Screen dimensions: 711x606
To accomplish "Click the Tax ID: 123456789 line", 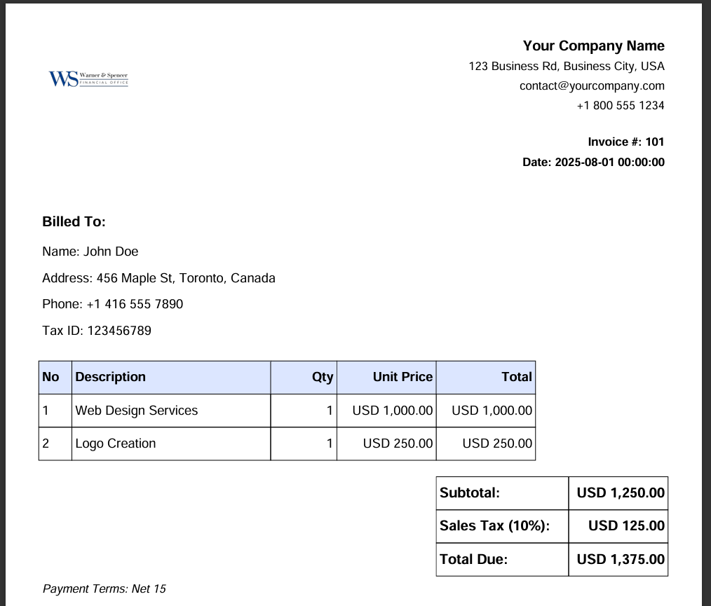I will (x=97, y=331).
